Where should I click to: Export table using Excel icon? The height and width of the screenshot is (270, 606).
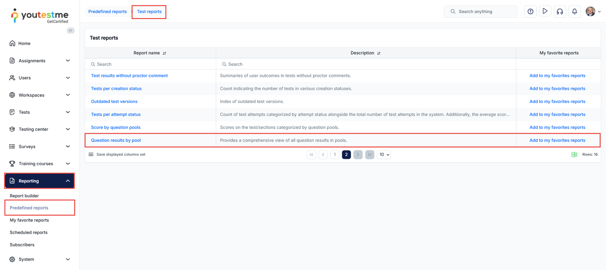[x=574, y=155]
